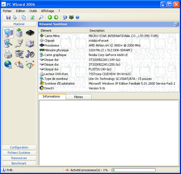Open the Printer icon in hardware panel
The image size is (181, 174).
[8, 54]
